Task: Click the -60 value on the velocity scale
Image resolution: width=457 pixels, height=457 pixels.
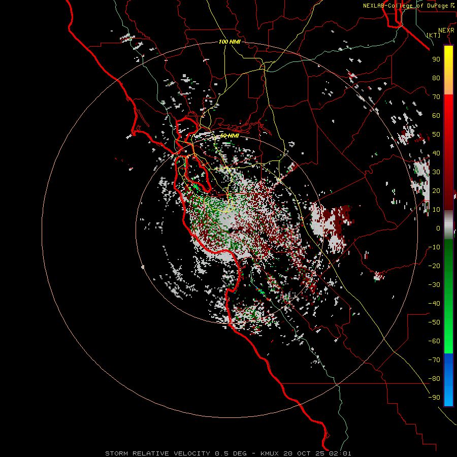Action: coord(434,341)
